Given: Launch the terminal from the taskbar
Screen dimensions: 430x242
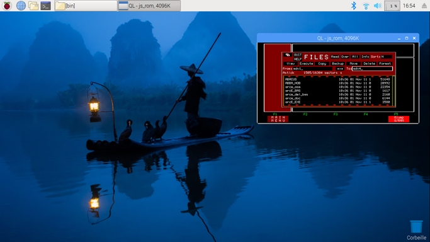Looking at the screenshot, I should point(45,6).
